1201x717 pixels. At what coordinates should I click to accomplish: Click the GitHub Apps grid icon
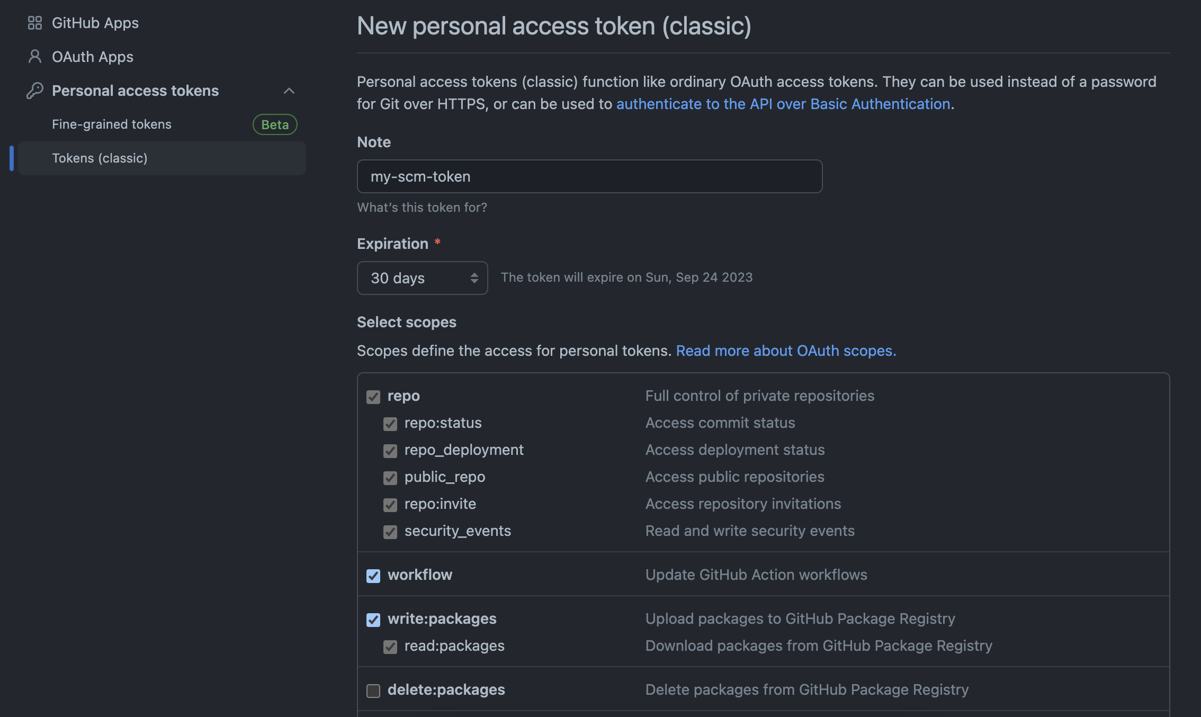tap(35, 23)
